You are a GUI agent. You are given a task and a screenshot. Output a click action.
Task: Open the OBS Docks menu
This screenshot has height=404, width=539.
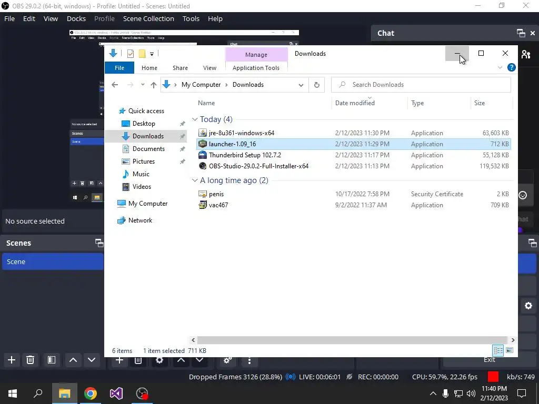point(76,18)
